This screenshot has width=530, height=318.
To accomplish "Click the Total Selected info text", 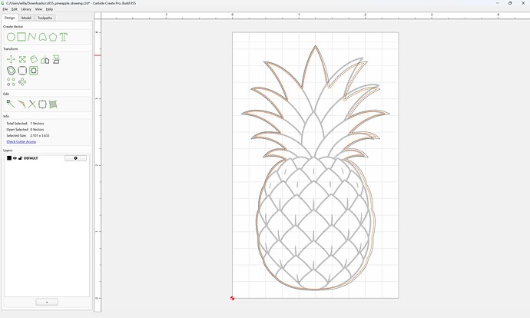I will [x=25, y=124].
